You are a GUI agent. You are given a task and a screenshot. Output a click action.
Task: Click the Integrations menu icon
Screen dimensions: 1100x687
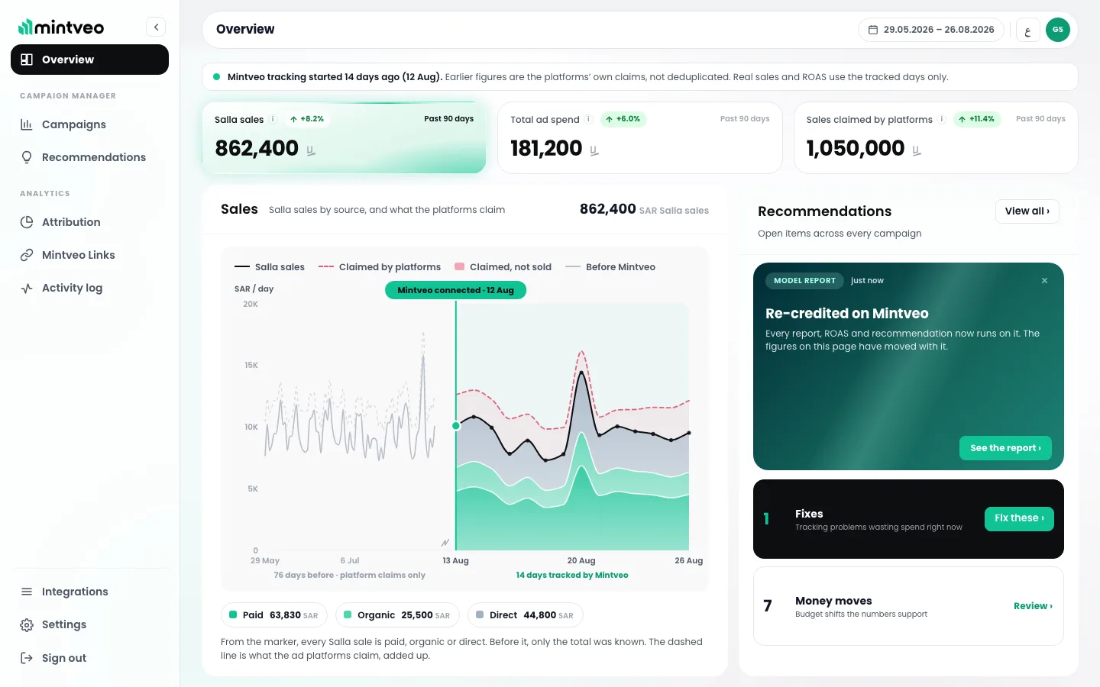point(27,592)
